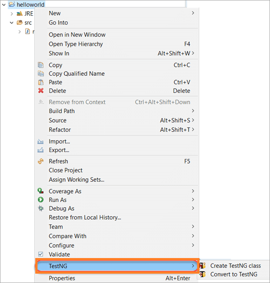270x283 pixels.
Task: Select Build Path menu entry
Action: tap(62, 111)
